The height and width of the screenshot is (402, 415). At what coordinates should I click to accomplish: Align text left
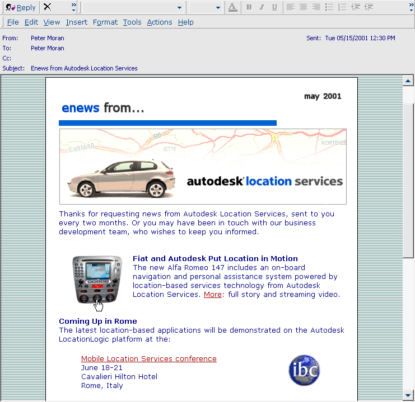(x=291, y=7)
